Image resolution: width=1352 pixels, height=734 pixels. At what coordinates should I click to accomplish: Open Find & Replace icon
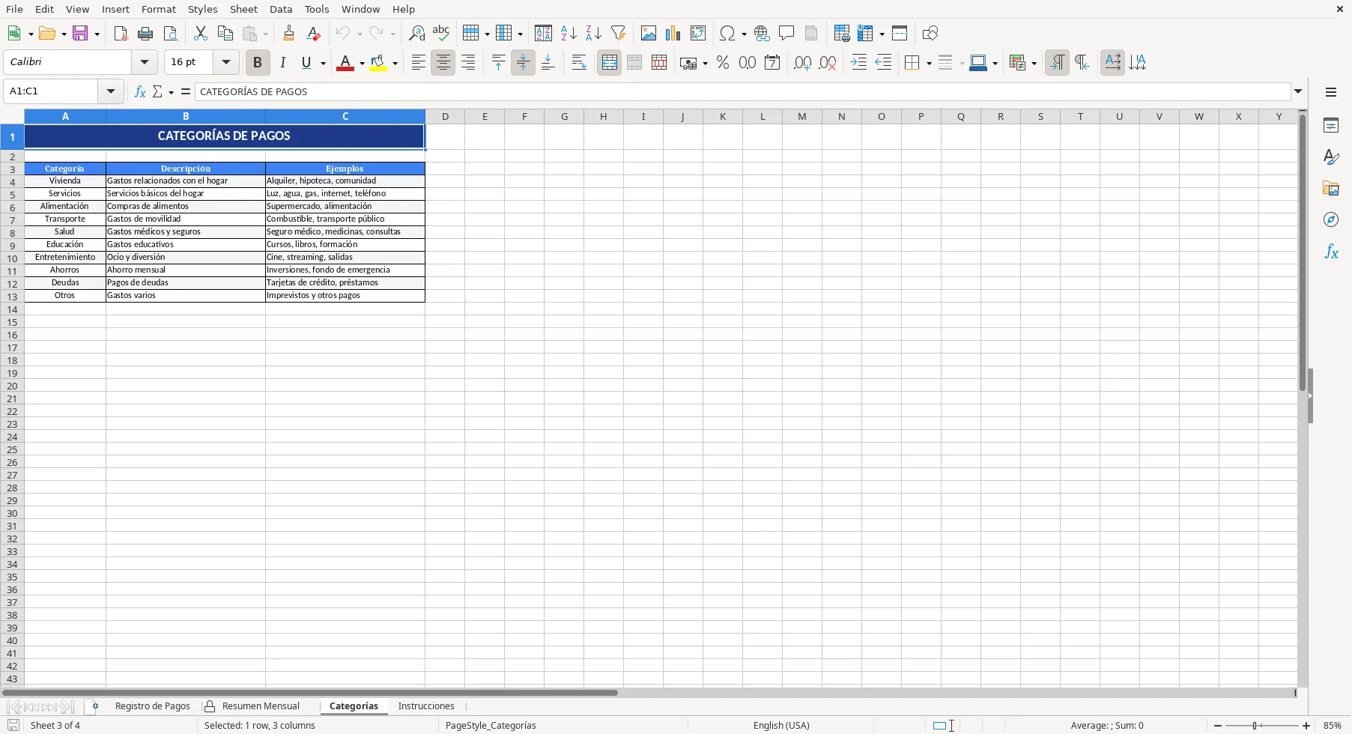tap(416, 33)
